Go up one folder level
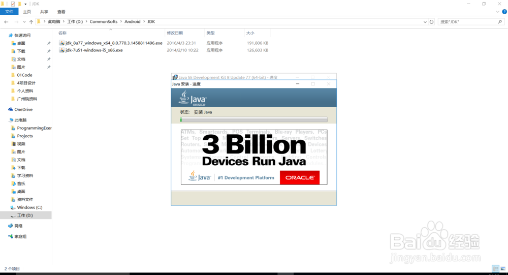508x275 pixels. (x=31, y=22)
